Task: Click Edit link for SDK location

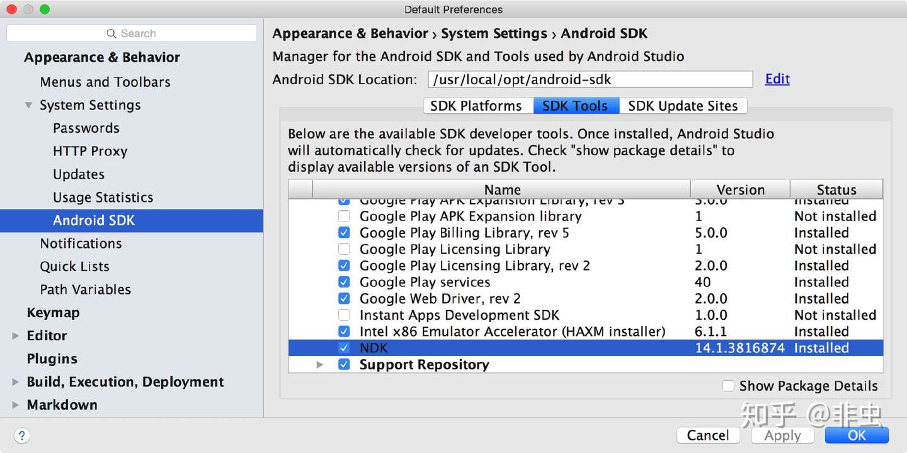Action: pyautogui.click(x=777, y=79)
